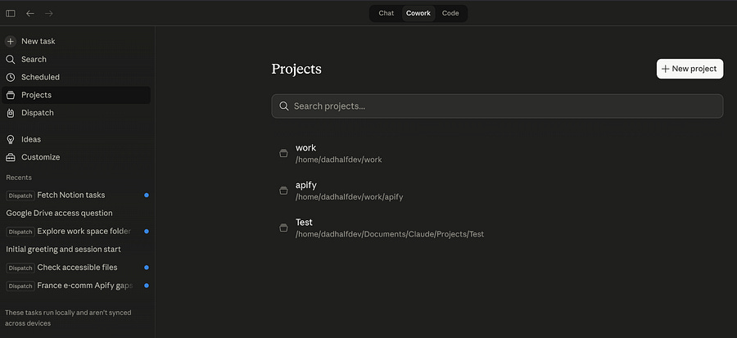Image resolution: width=737 pixels, height=338 pixels.
Task: Switch to the Chat tab
Action: [x=386, y=13]
